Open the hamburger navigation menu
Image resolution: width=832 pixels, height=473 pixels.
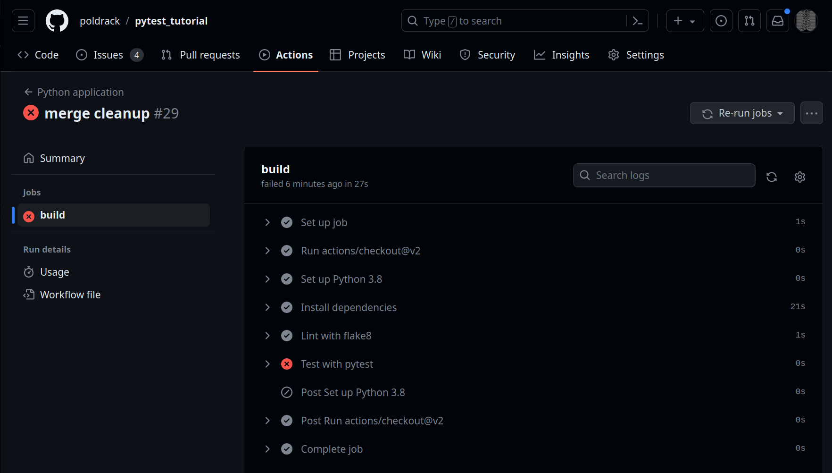[x=23, y=21]
